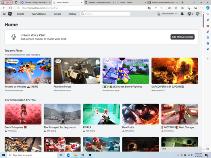View site information lock icon
Viewport: 211px width, 158px height.
tap(18, 8)
